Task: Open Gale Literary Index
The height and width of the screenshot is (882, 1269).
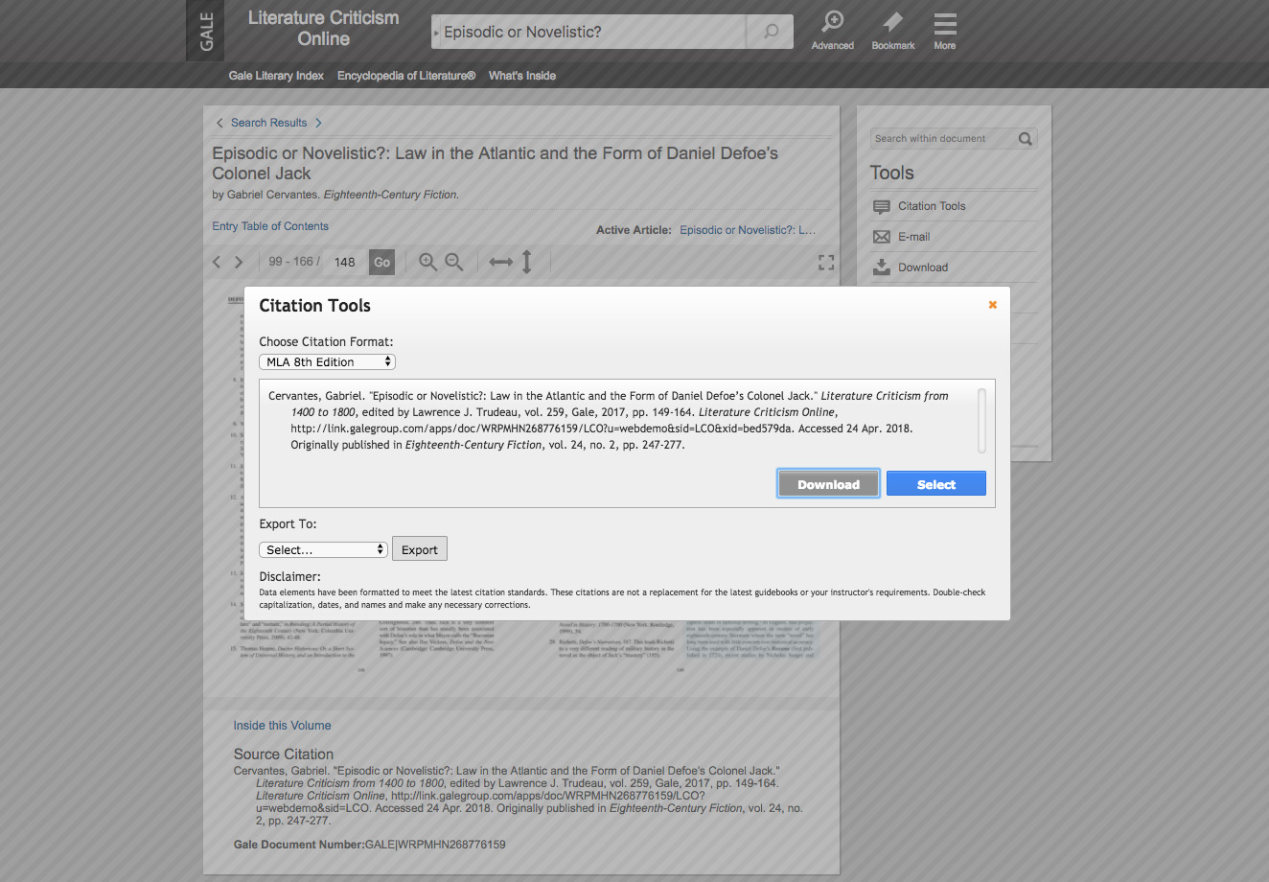Action: (x=276, y=76)
